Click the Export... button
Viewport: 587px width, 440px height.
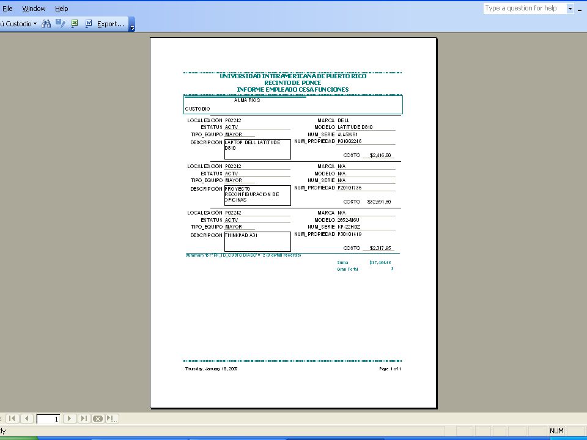pos(111,24)
